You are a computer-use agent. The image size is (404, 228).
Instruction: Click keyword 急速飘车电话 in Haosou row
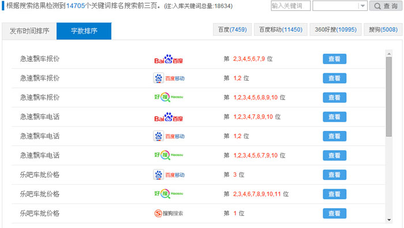coord(40,156)
